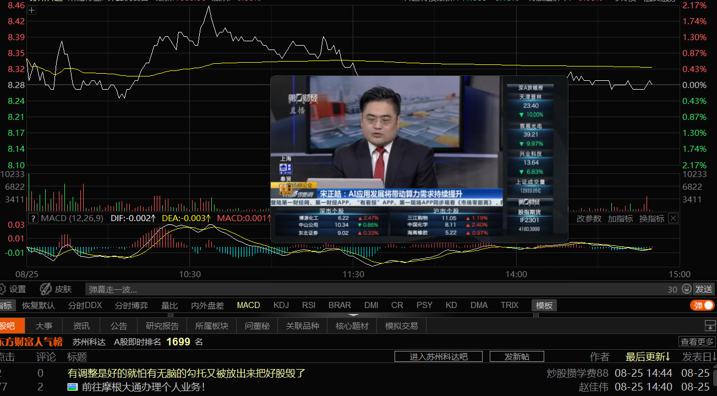Select the 量比 indicator
717x396 pixels.
169,305
